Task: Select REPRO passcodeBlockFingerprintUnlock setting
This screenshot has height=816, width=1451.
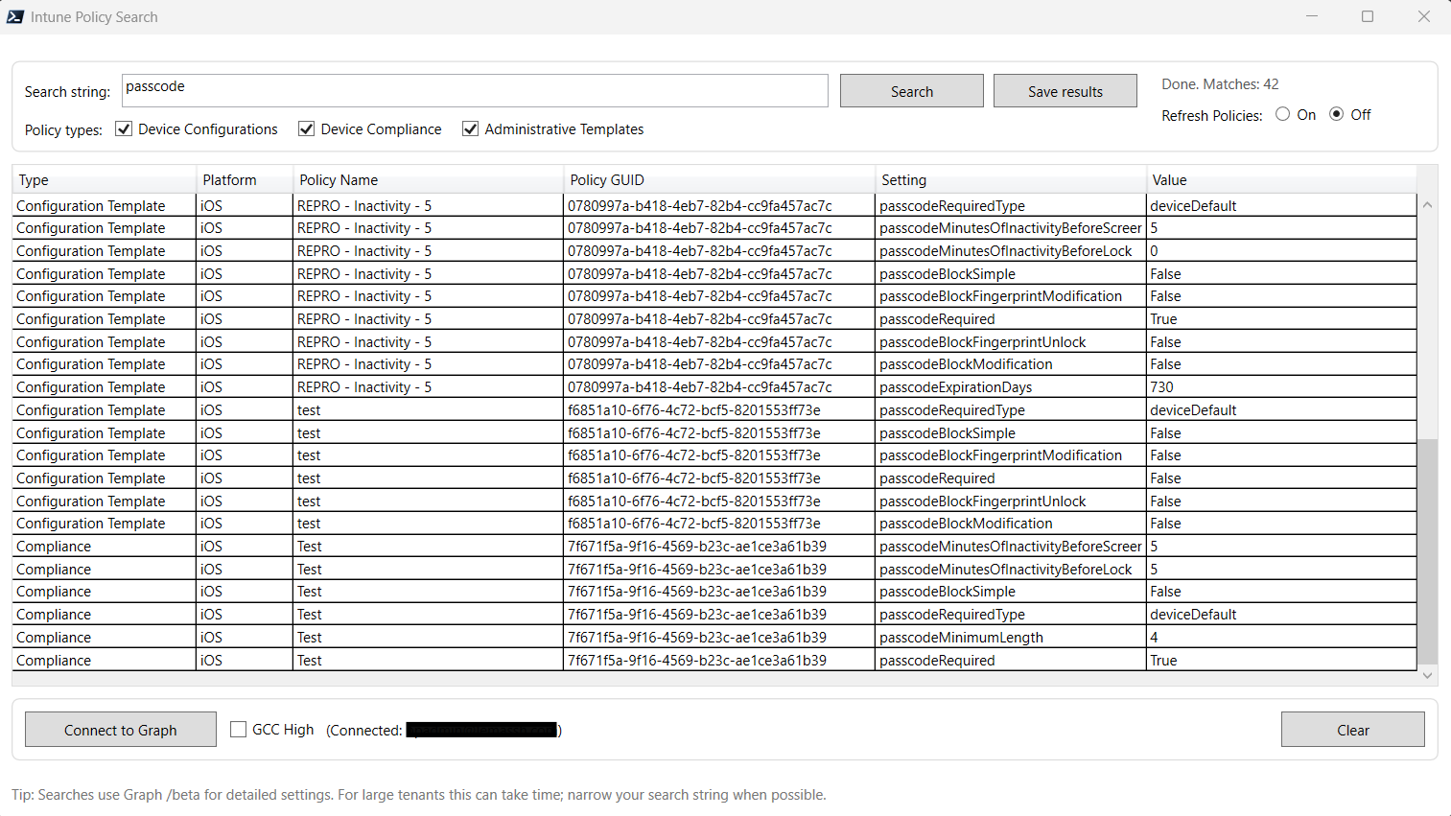Action: pos(1011,342)
